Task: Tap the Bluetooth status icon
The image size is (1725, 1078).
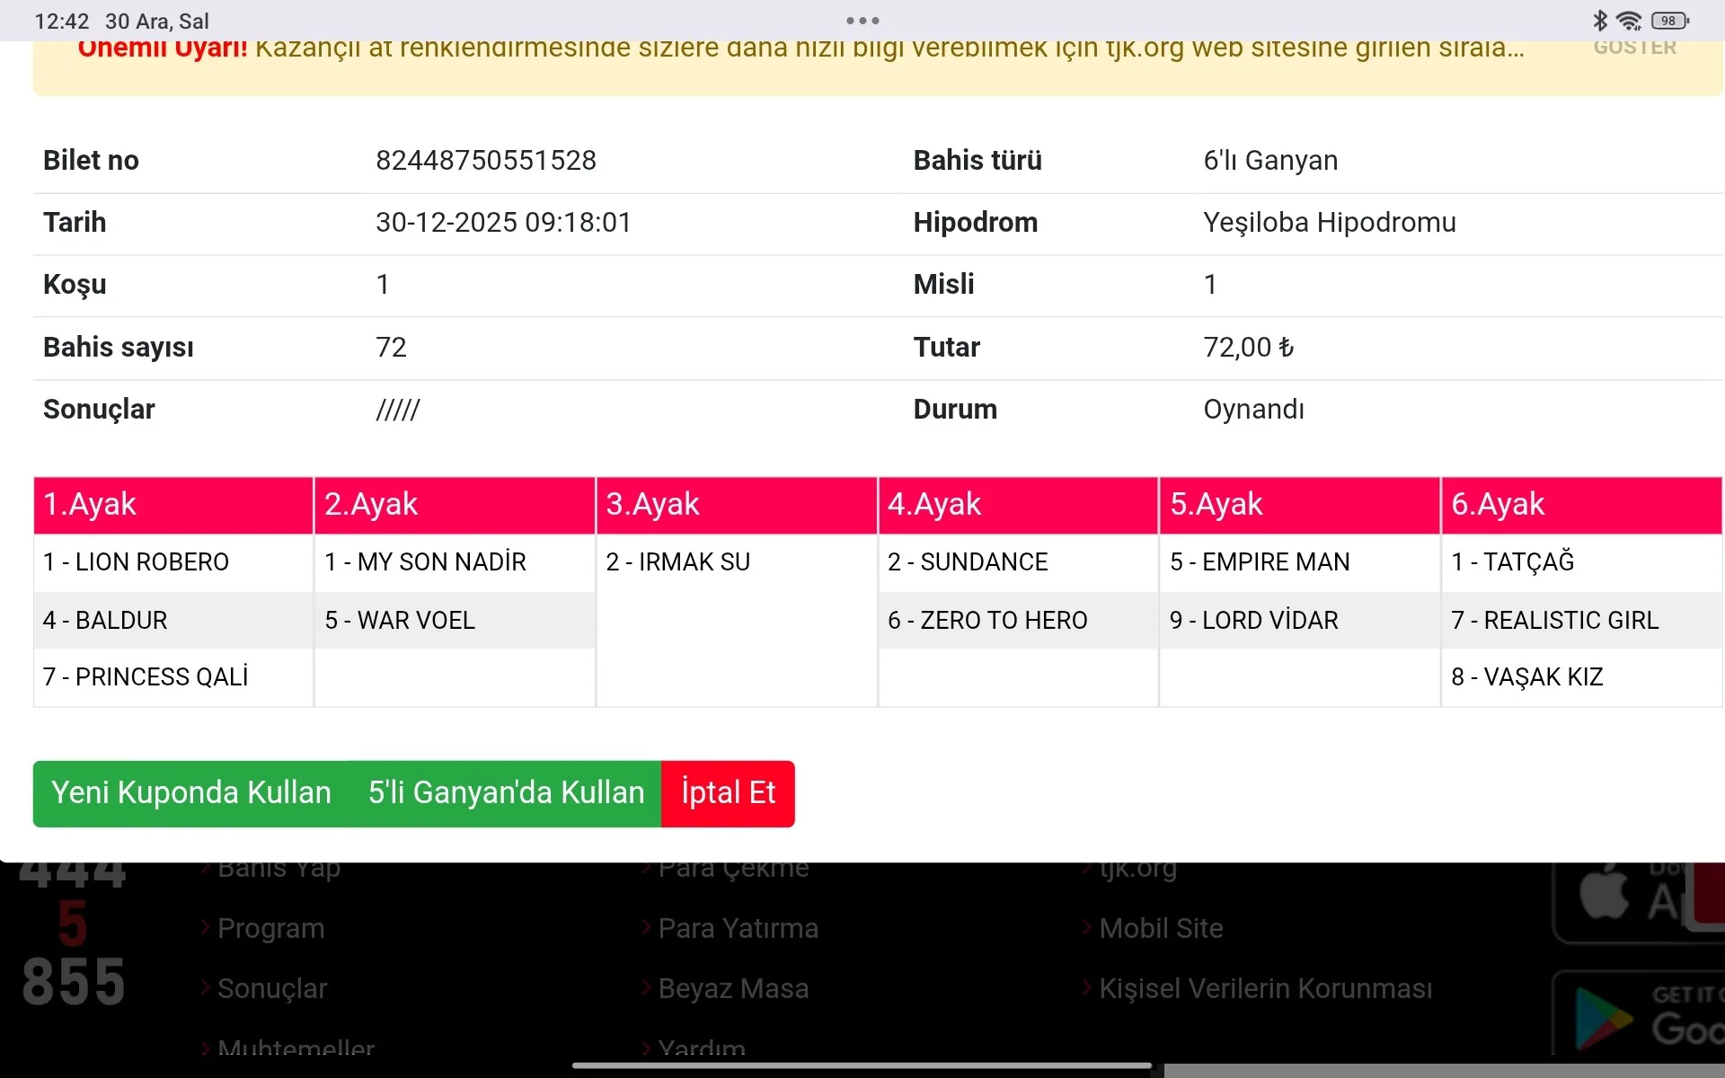Action: (x=1599, y=20)
